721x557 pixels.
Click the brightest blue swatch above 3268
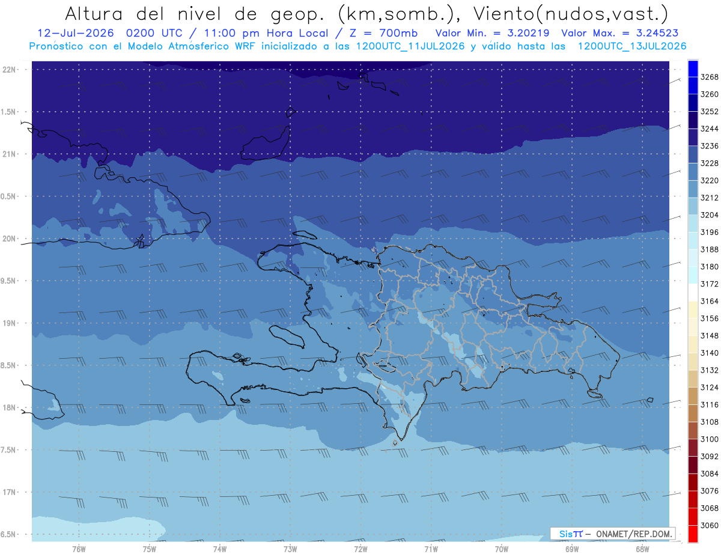point(693,68)
